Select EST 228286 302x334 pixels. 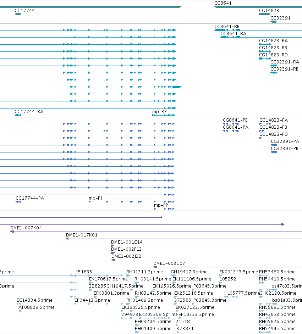click(97, 286)
